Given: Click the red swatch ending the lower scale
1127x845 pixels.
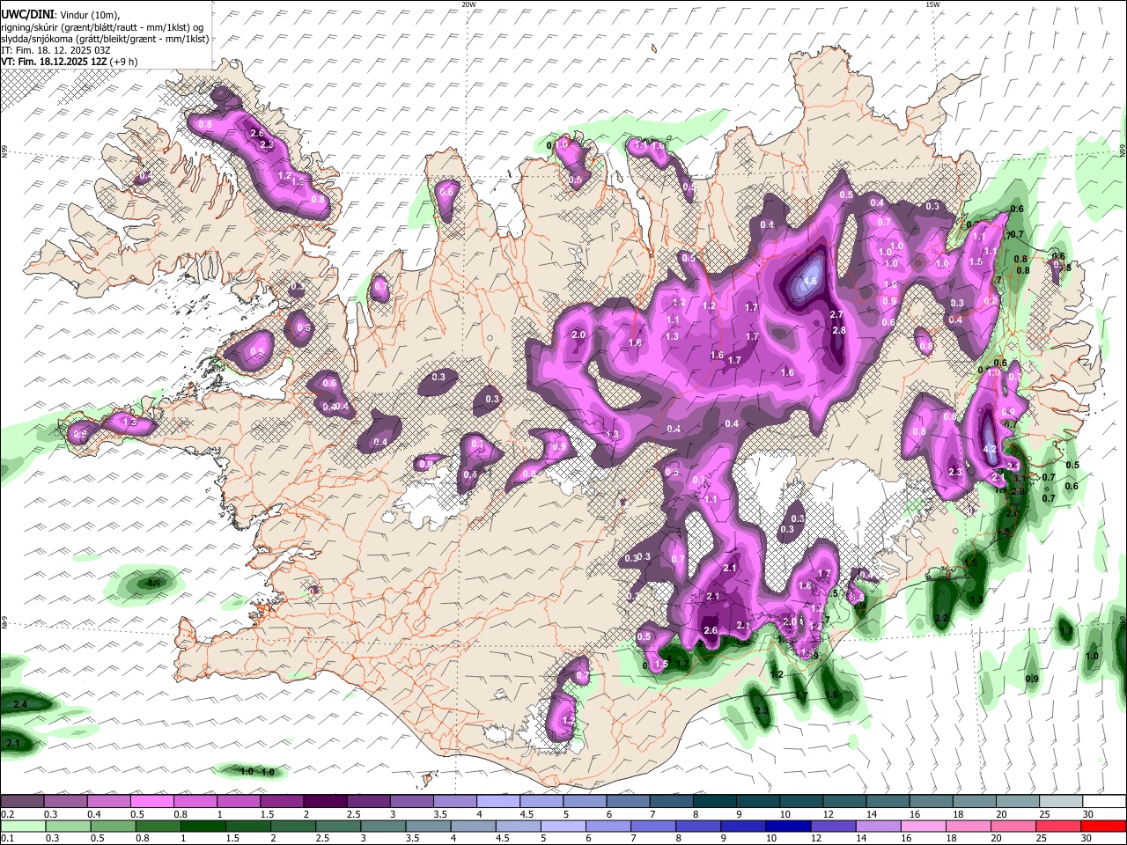Looking at the screenshot, I should tap(1103, 827).
